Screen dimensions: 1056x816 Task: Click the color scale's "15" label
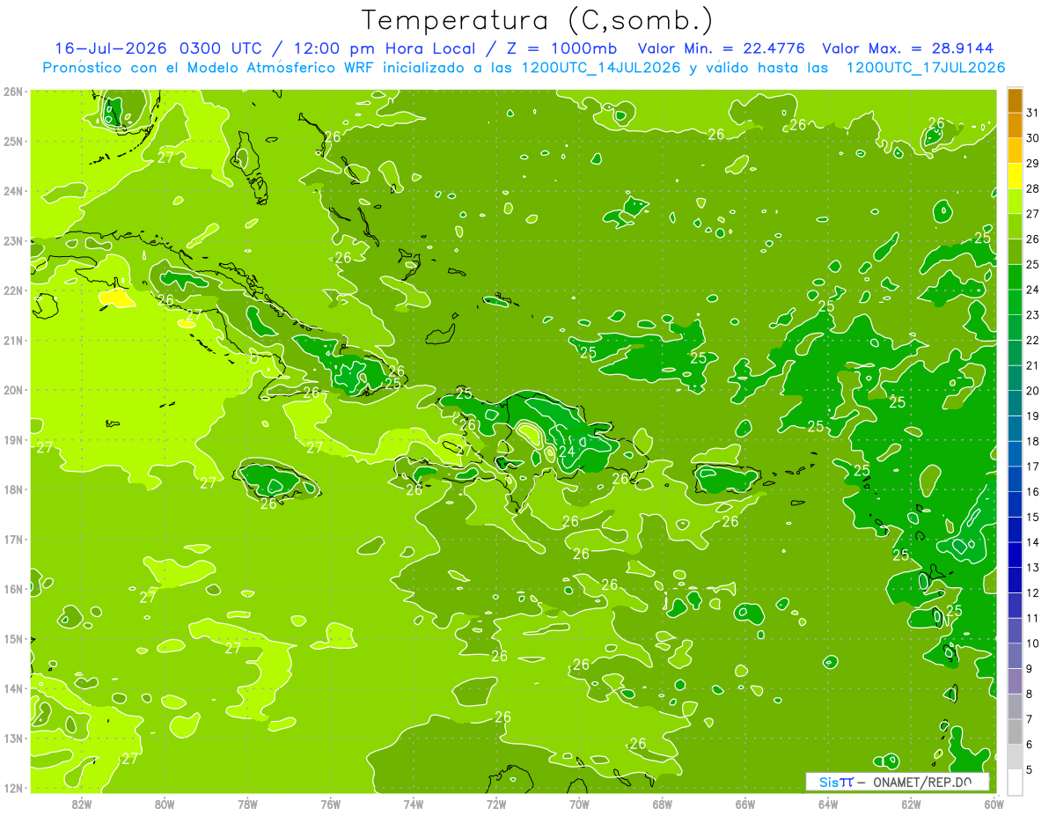1033,517
